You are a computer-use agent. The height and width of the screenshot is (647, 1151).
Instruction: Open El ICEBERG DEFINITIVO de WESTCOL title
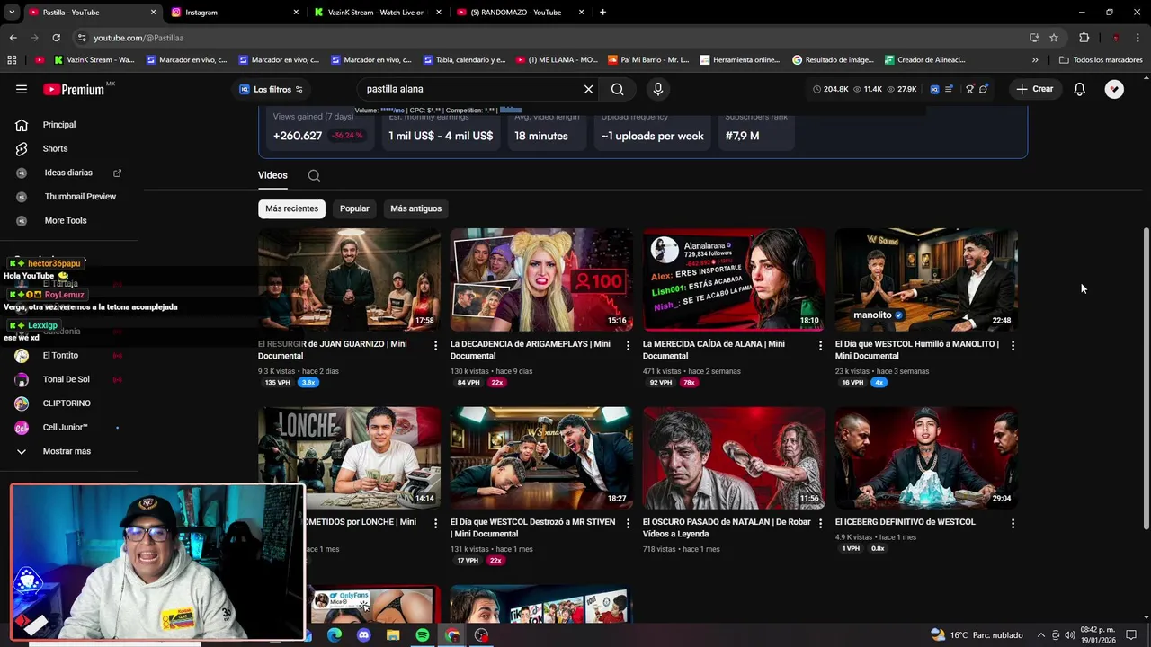(x=905, y=521)
